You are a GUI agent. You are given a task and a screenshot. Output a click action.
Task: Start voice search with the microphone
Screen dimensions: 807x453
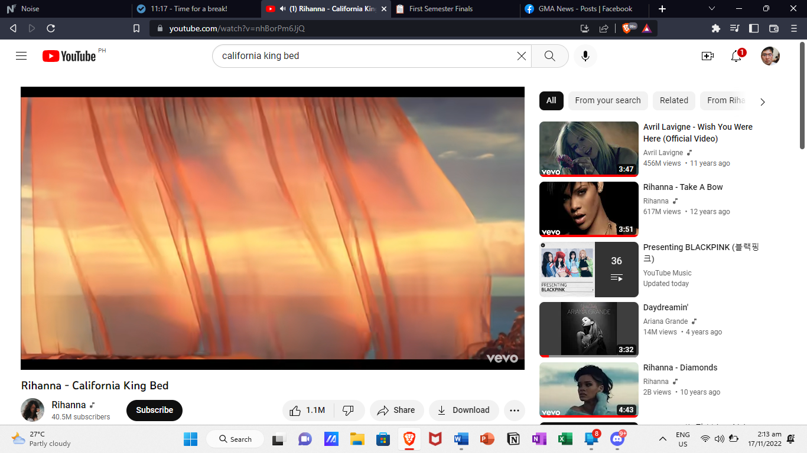pyautogui.click(x=585, y=56)
